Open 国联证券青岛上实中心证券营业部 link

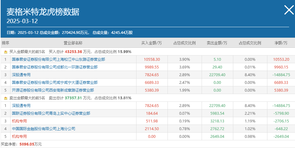[x=51, y=113]
